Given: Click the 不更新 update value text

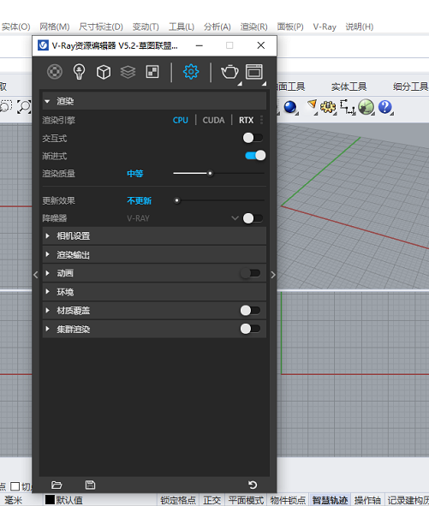Looking at the screenshot, I should [x=139, y=200].
